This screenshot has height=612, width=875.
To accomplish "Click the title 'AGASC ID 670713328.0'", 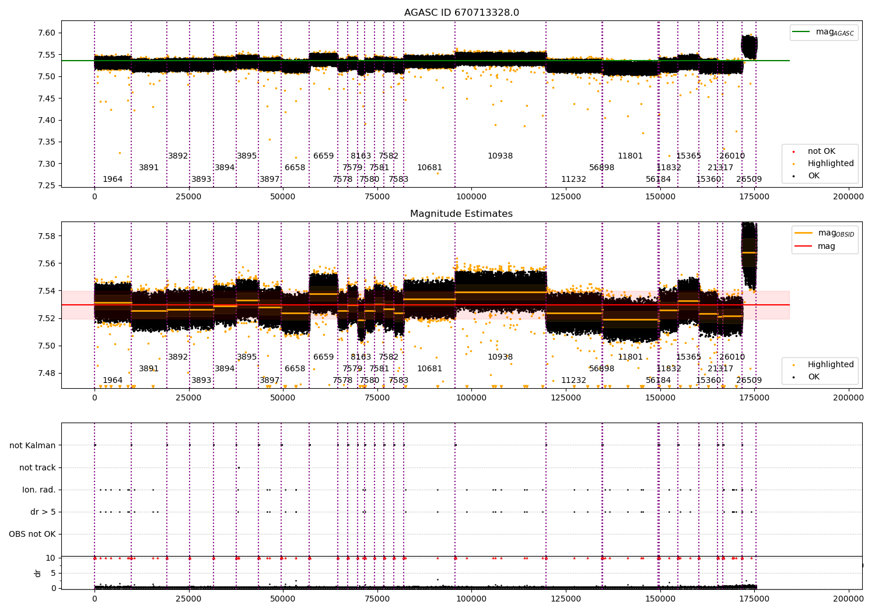I will point(461,13).
